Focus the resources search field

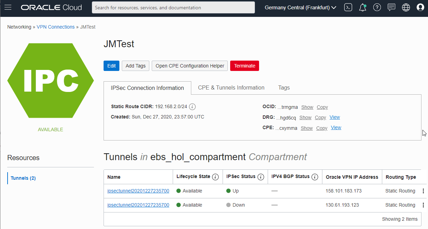[x=173, y=7]
